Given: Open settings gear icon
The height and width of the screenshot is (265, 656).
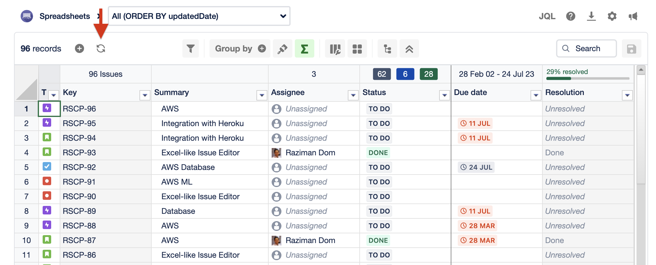Looking at the screenshot, I should [612, 16].
